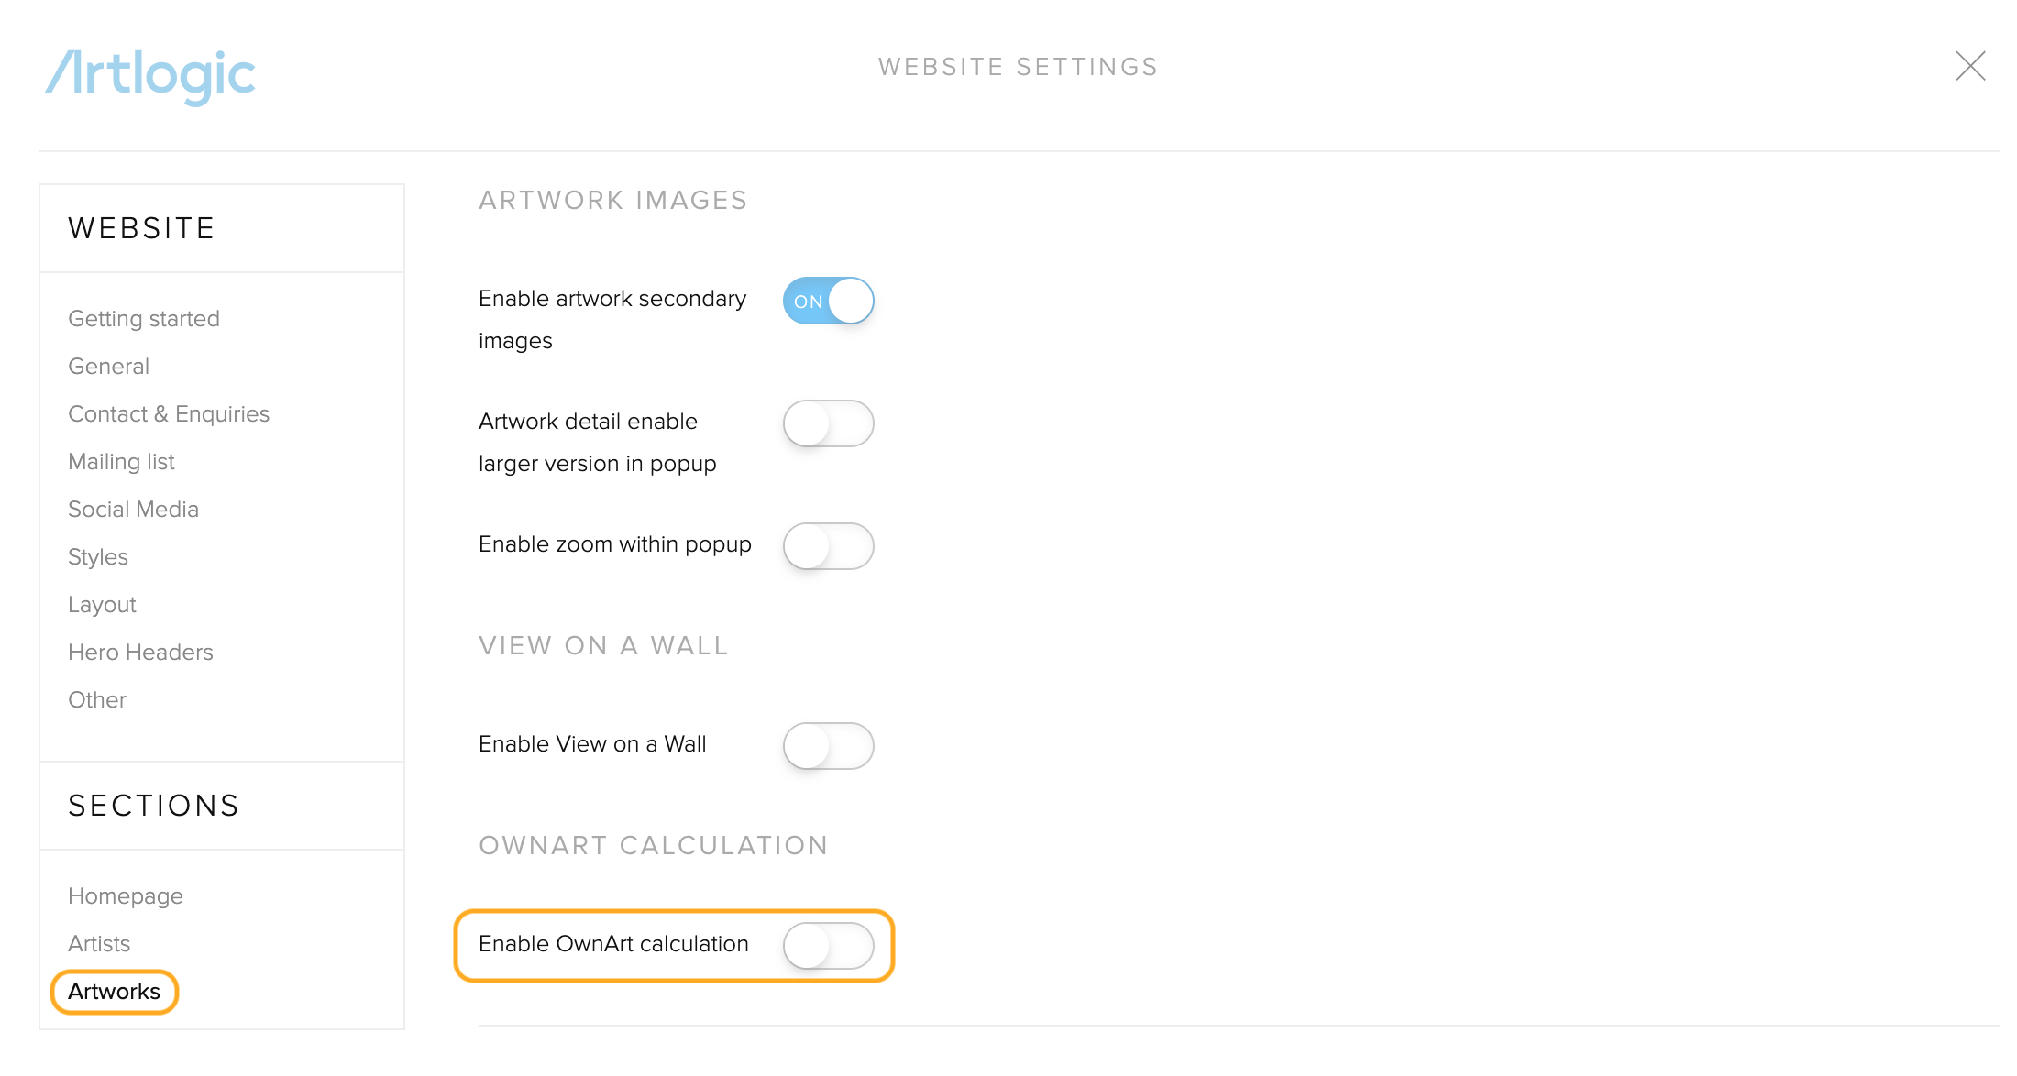Enable zoom within popup switch

[828, 546]
